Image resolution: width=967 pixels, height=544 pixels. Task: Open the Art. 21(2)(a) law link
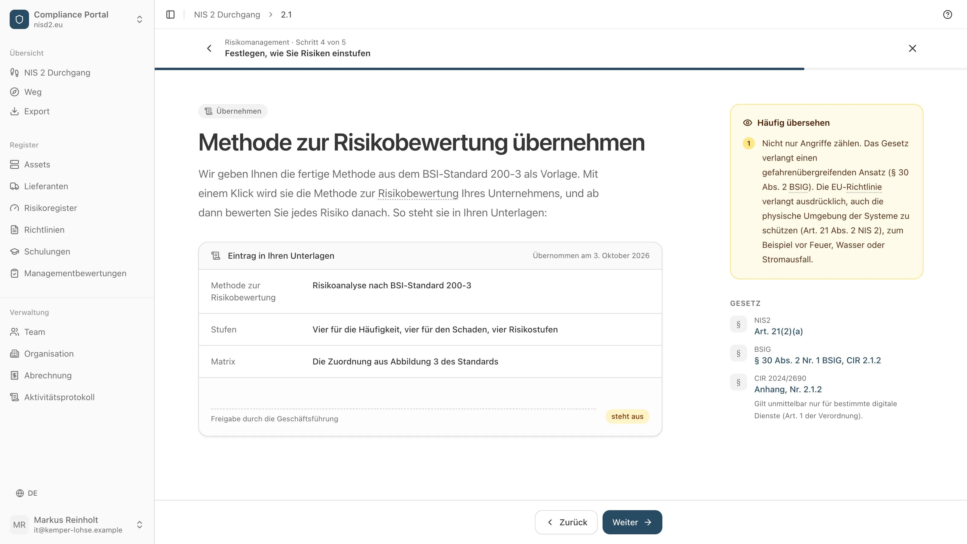coord(778,332)
